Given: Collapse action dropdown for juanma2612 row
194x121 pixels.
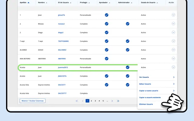Looking at the screenshot, I should [173, 67].
